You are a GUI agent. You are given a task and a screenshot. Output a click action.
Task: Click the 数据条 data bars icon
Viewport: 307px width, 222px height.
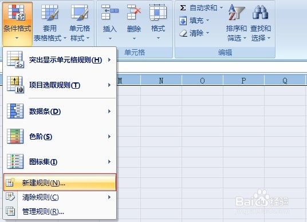(15, 111)
